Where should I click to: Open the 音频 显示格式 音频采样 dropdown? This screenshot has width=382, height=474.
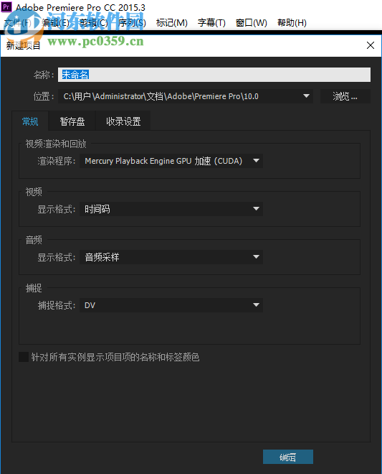(171, 257)
